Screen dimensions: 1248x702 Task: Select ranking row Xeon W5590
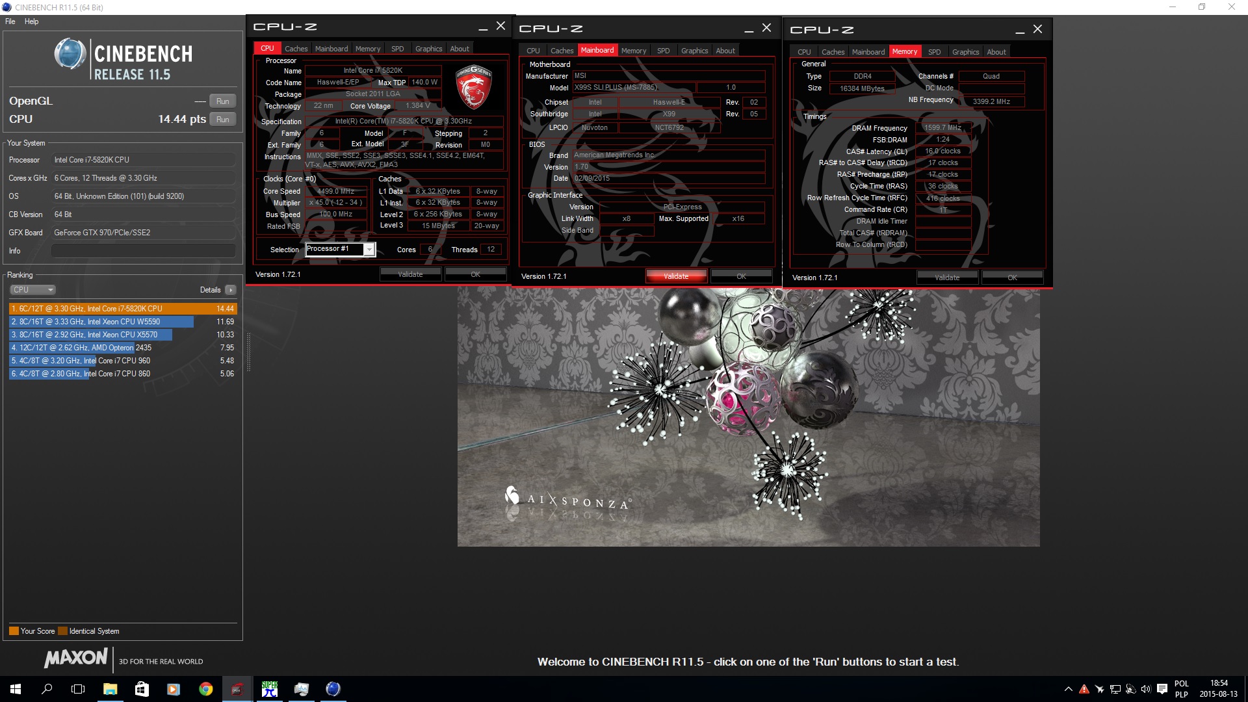click(123, 322)
